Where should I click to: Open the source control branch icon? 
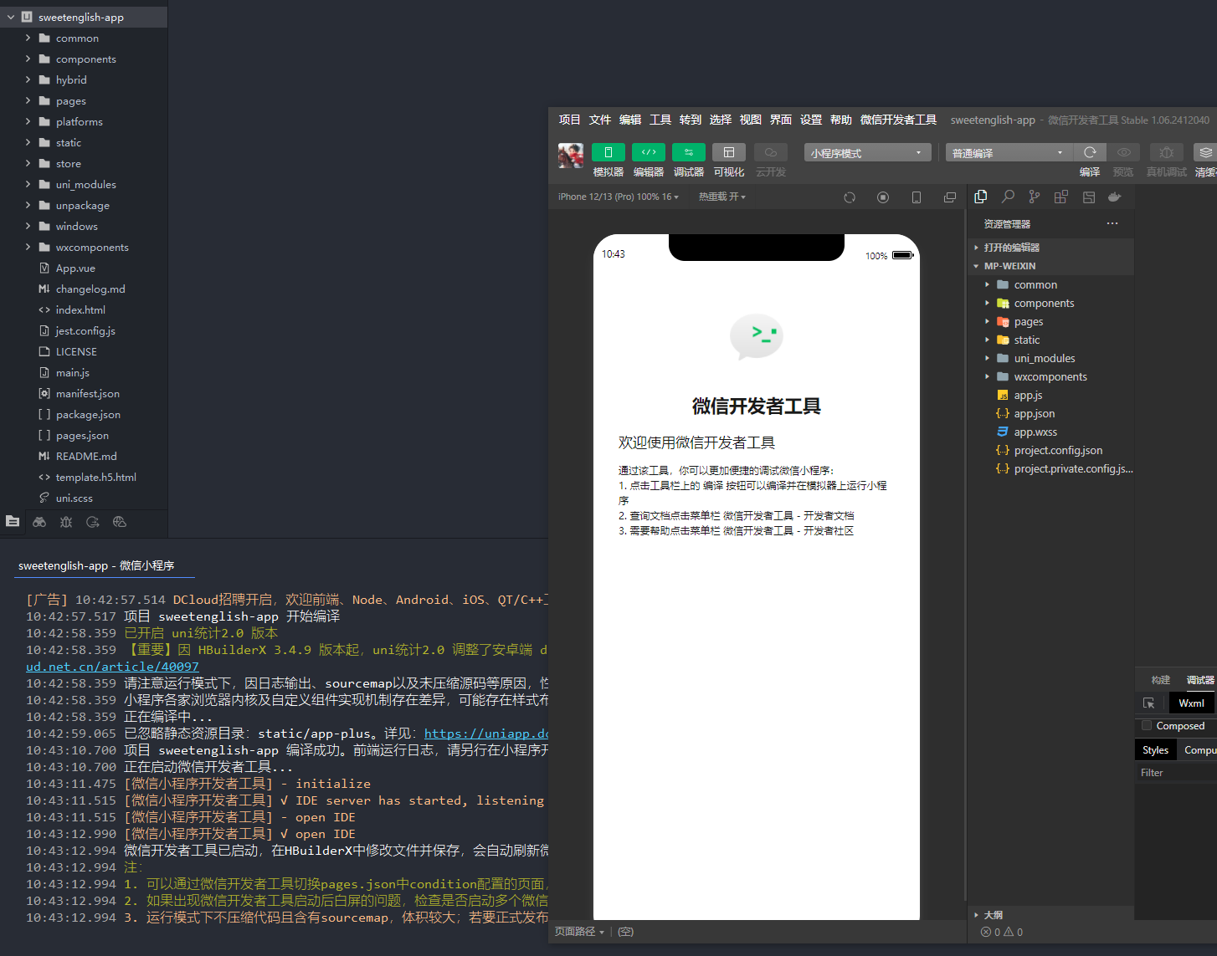tap(1035, 197)
